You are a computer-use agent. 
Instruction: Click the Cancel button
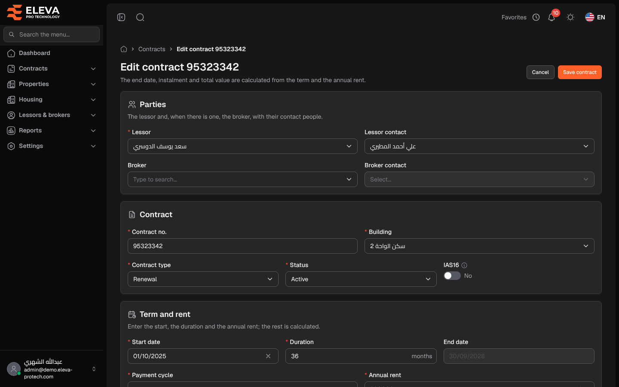tap(540, 72)
